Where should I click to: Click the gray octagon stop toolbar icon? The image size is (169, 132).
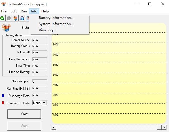(x=9, y=18)
